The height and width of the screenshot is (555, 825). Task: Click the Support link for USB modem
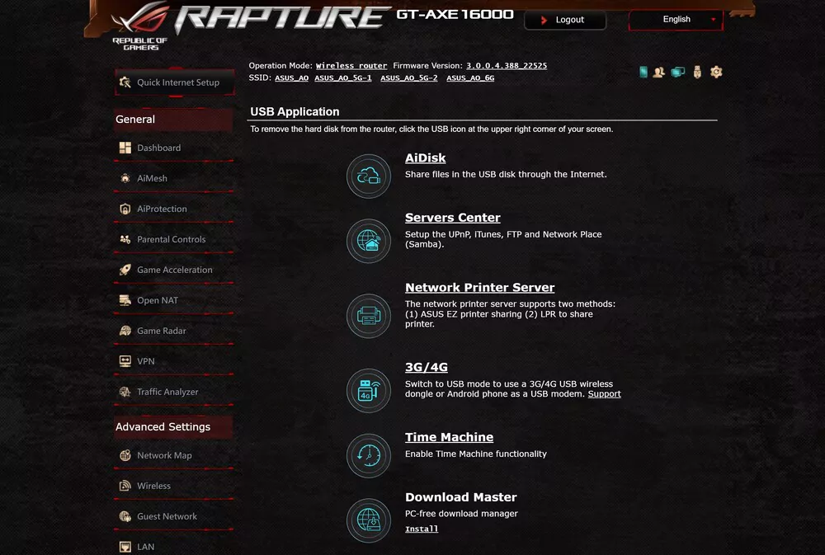point(604,394)
